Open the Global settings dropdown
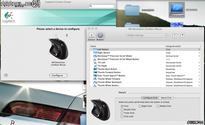The width and height of the screenshot is (205, 125). (147, 35)
